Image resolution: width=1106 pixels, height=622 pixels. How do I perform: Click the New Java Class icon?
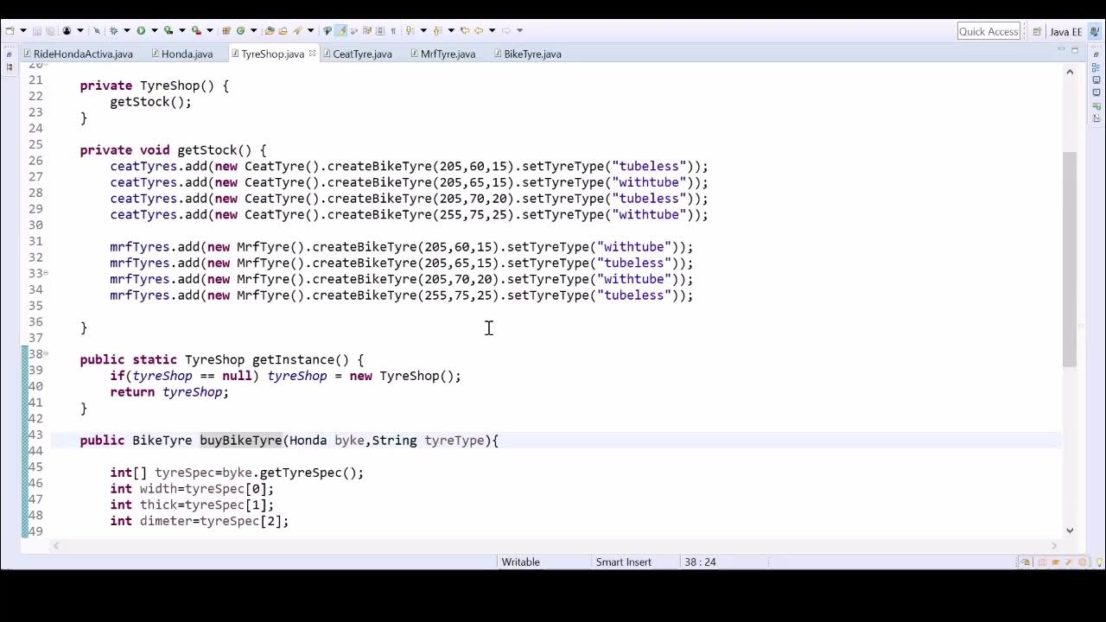click(x=240, y=30)
